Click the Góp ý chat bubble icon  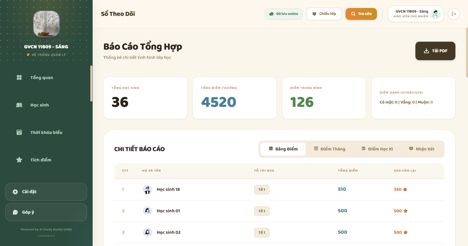click(15, 212)
